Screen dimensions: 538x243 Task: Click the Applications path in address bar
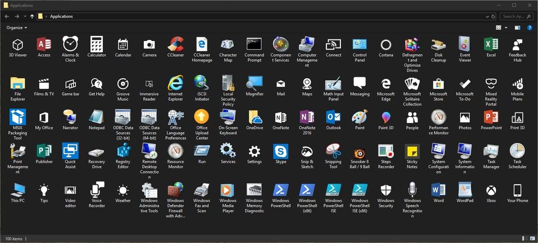[x=61, y=17]
